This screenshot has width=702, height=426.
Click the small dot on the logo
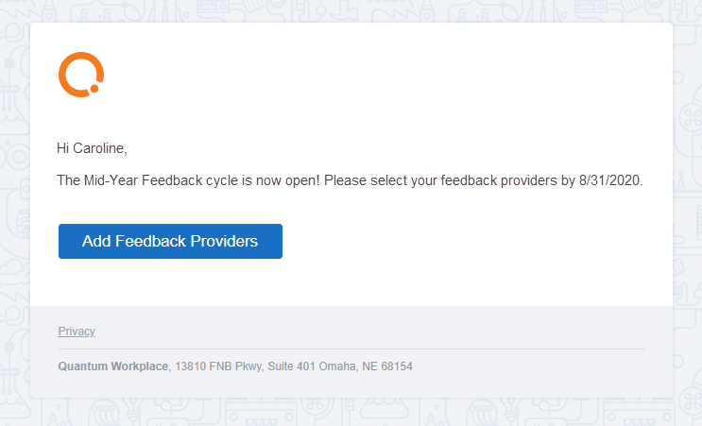click(x=94, y=90)
